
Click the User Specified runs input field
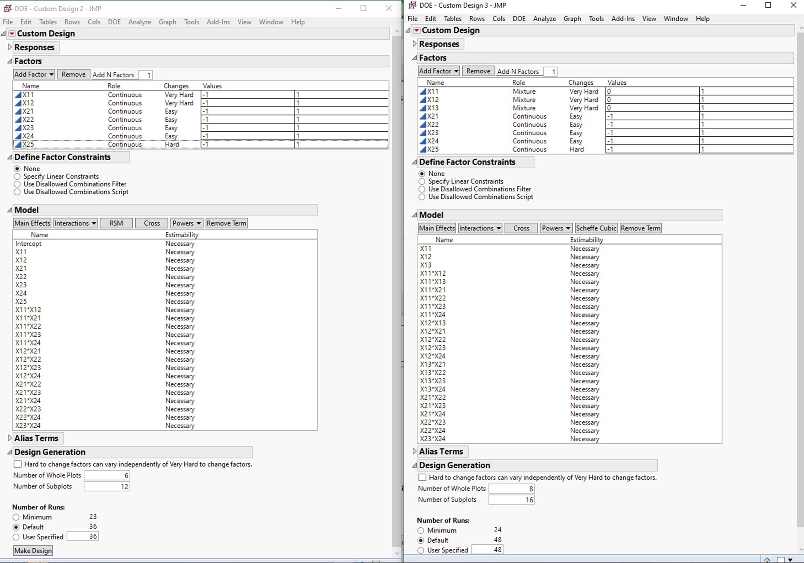(83, 536)
